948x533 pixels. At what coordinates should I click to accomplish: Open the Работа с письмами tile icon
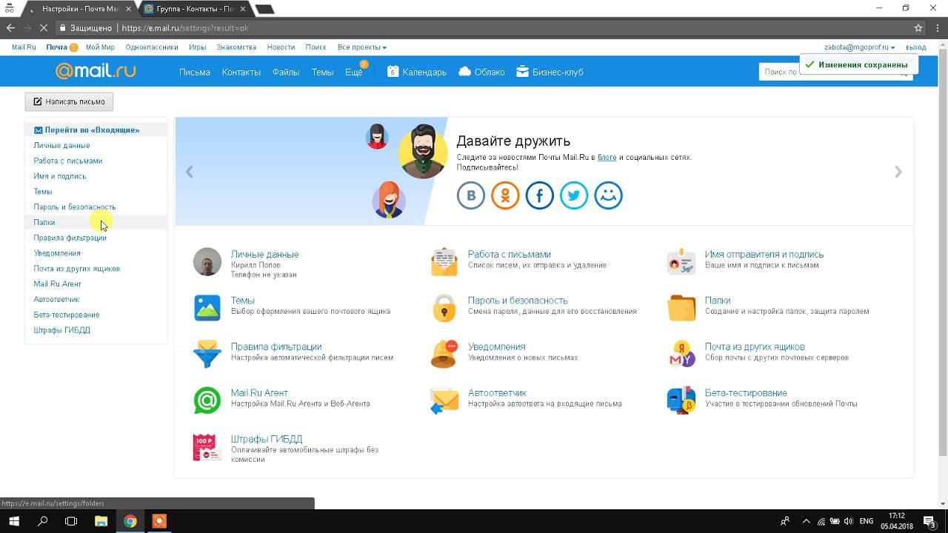pos(444,262)
